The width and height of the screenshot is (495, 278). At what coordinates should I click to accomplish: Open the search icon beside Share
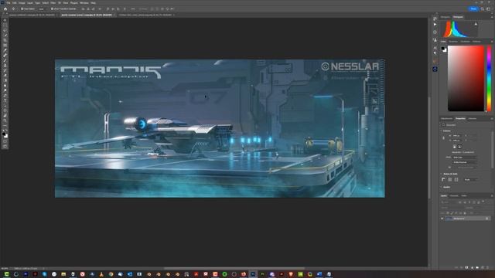[x=483, y=8]
